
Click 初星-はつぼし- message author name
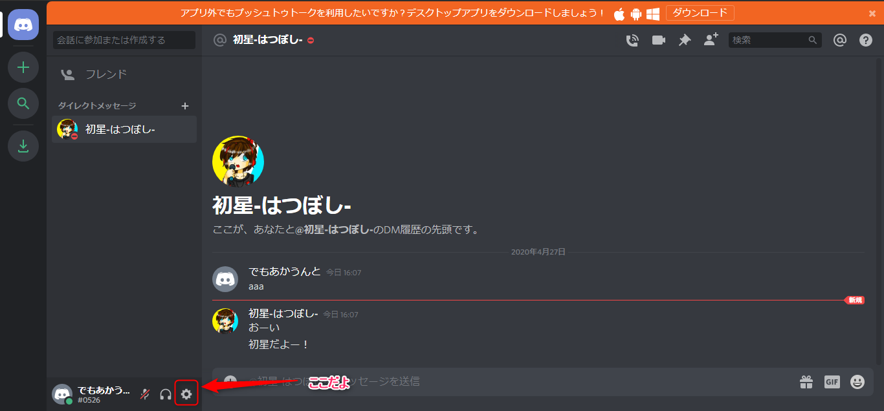pos(283,314)
